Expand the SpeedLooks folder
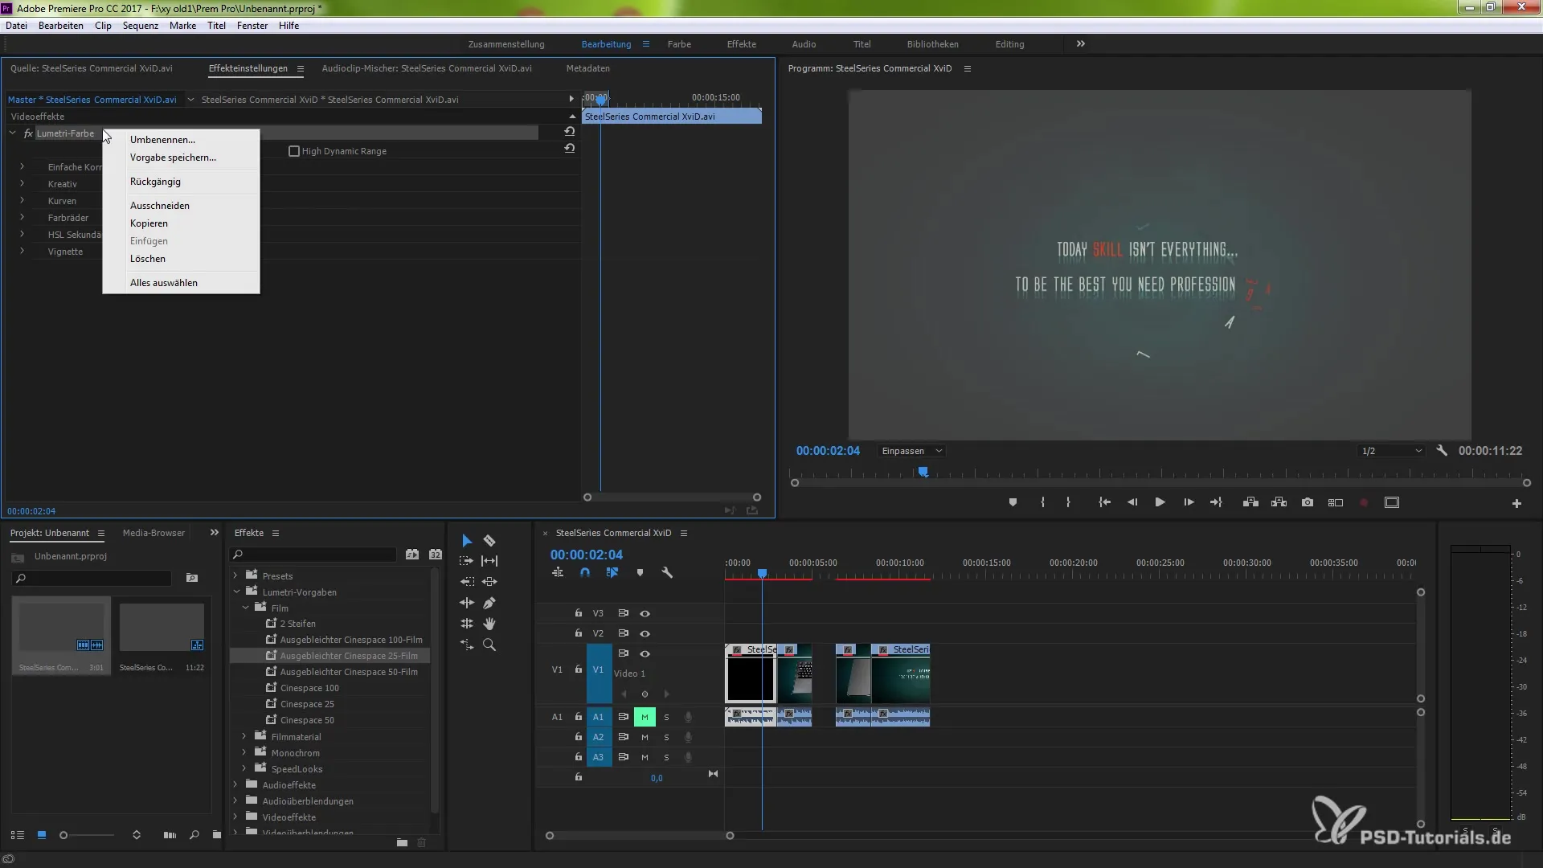Screen dimensions: 1543x868 pos(244,768)
